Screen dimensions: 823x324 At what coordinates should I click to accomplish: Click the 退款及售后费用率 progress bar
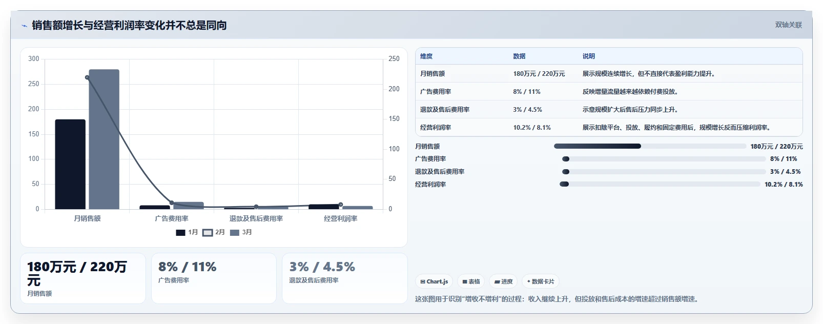coord(664,172)
